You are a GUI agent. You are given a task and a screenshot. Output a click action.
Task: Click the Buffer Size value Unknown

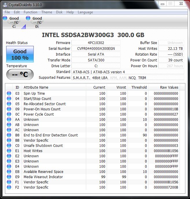[171, 43]
